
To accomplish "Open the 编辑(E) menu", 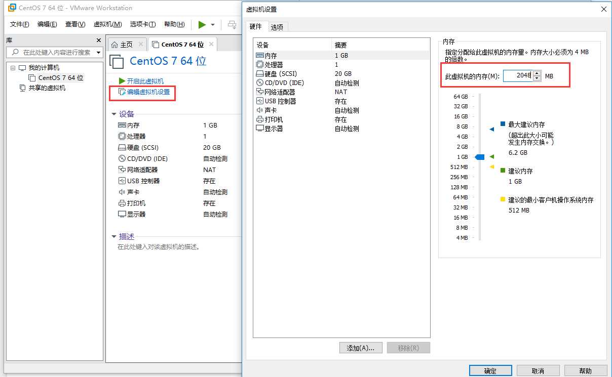I will (47, 24).
